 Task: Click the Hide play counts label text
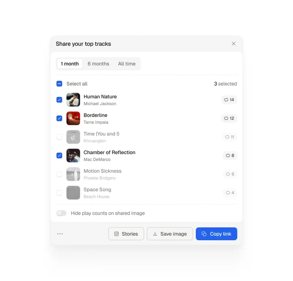click(x=108, y=213)
